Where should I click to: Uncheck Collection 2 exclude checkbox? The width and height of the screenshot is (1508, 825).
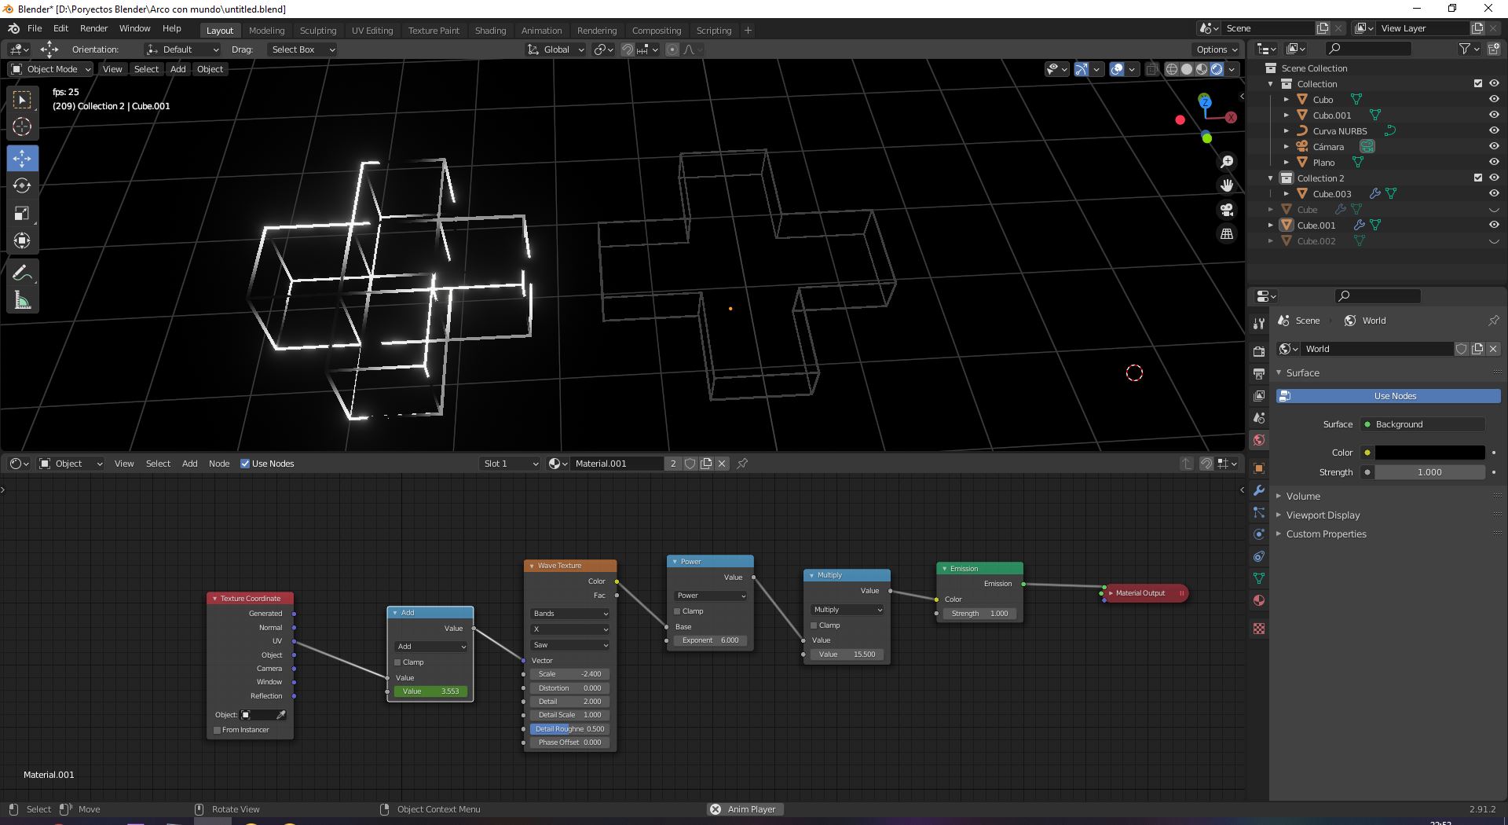(1478, 178)
